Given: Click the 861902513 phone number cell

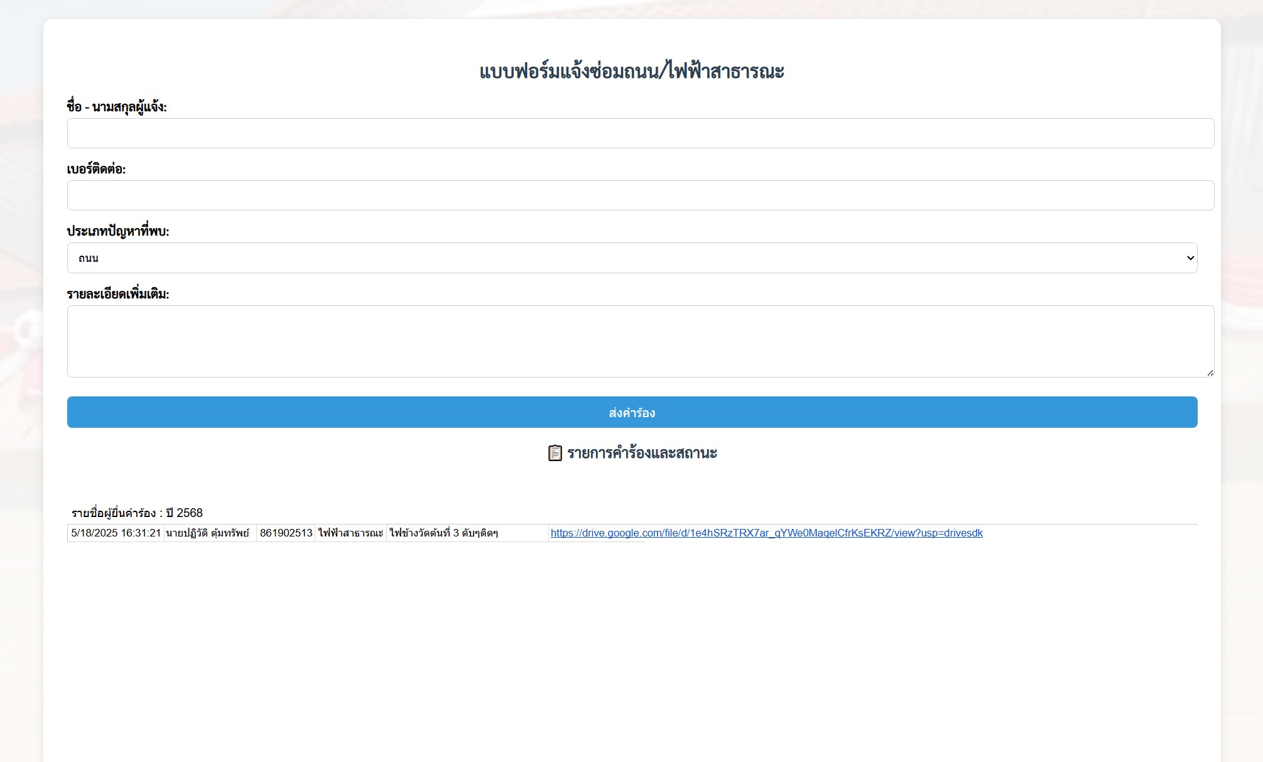Looking at the screenshot, I should tap(286, 533).
